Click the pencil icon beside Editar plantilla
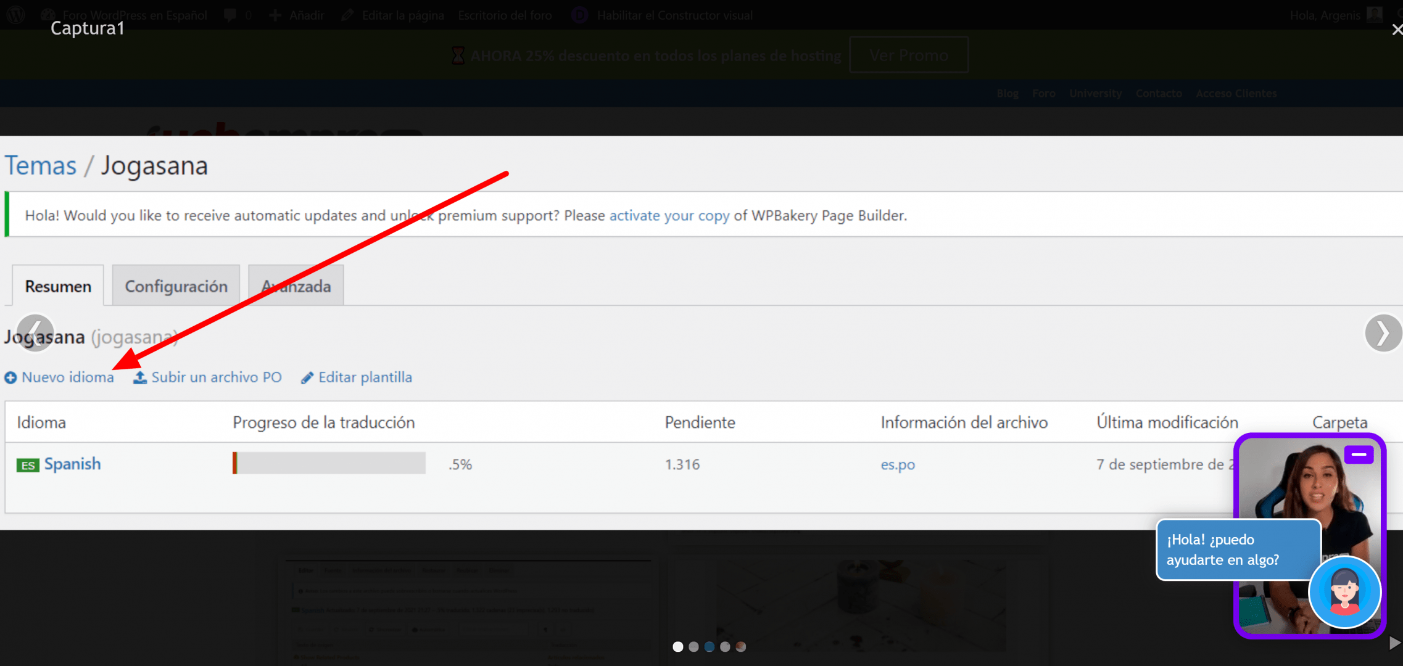Image resolution: width=1403 pixels, height=666 pixels. [307, 377]
